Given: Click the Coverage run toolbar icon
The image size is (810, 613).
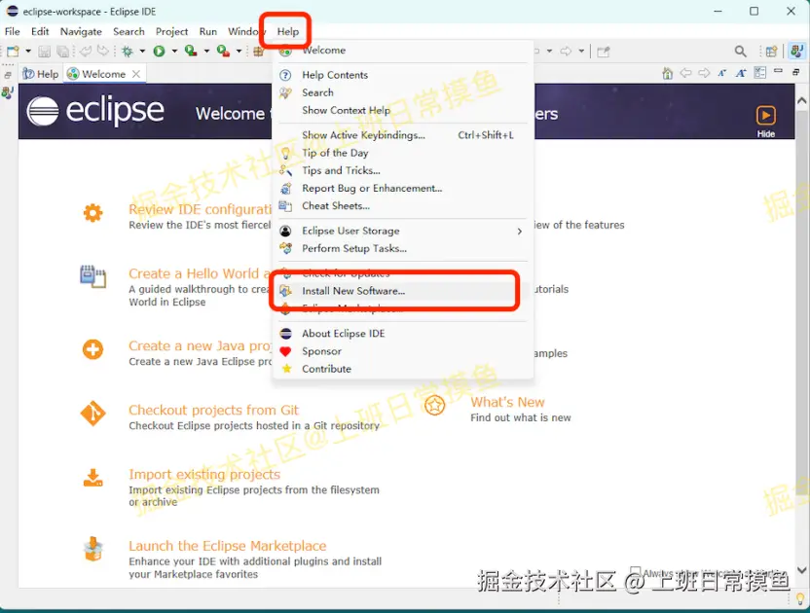Looking at the screenshot, I should pyautogui.click(x=191, y=51).
